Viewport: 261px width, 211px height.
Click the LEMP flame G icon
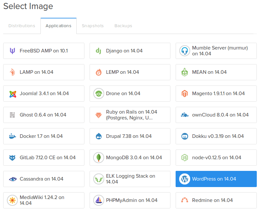tap(99, 72)
